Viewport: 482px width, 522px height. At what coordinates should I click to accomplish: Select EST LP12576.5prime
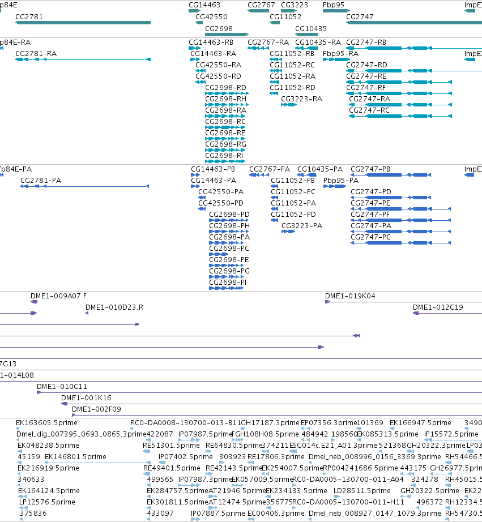47,502
